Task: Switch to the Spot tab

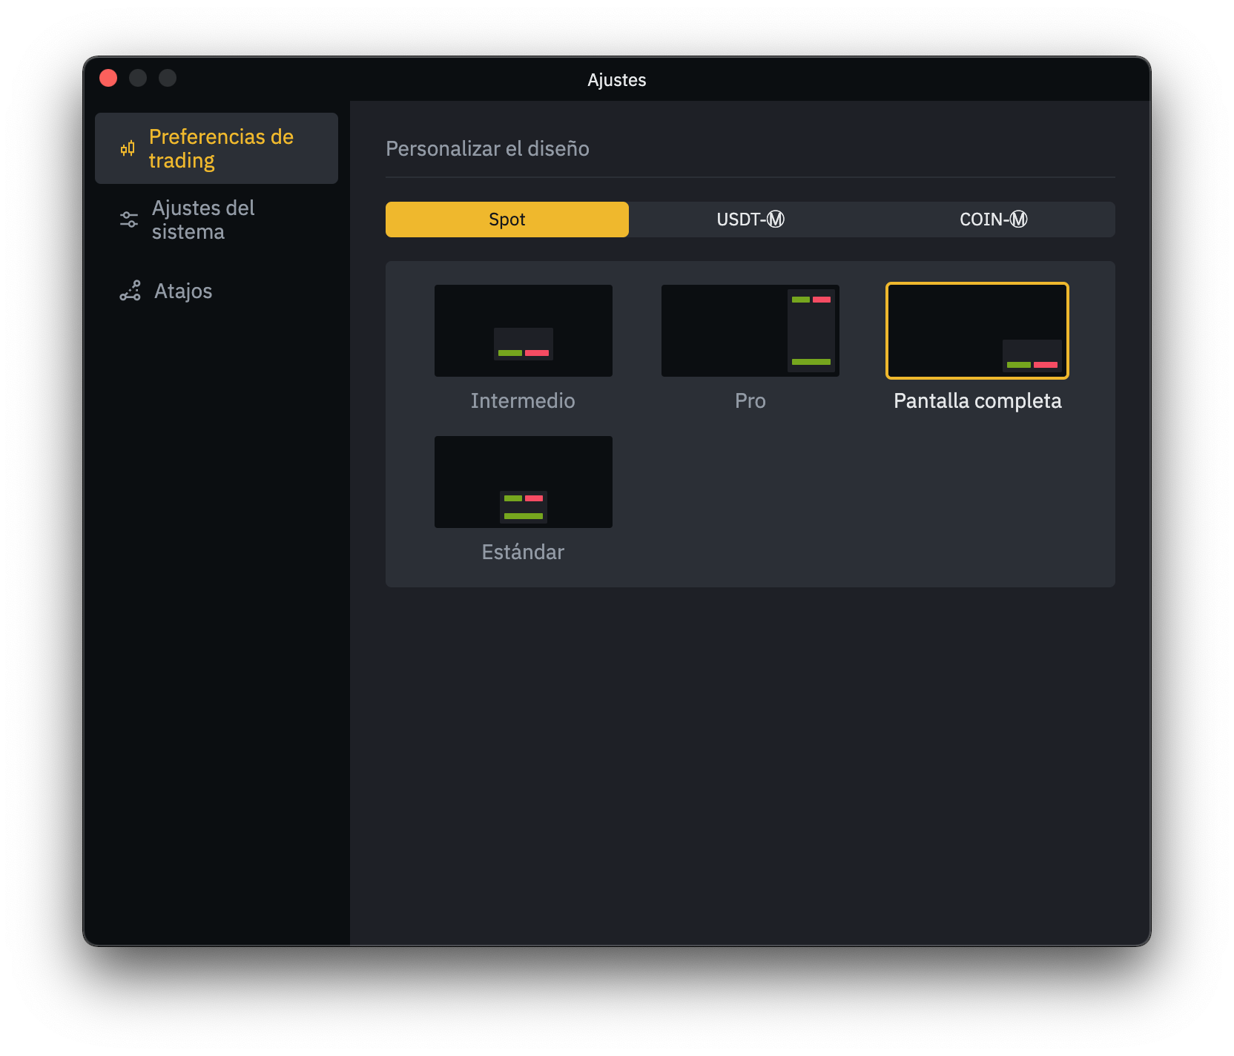Action: 507,220
